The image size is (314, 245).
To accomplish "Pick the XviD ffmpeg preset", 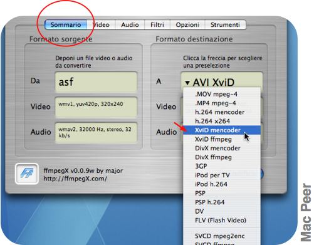I will (222, 139).
